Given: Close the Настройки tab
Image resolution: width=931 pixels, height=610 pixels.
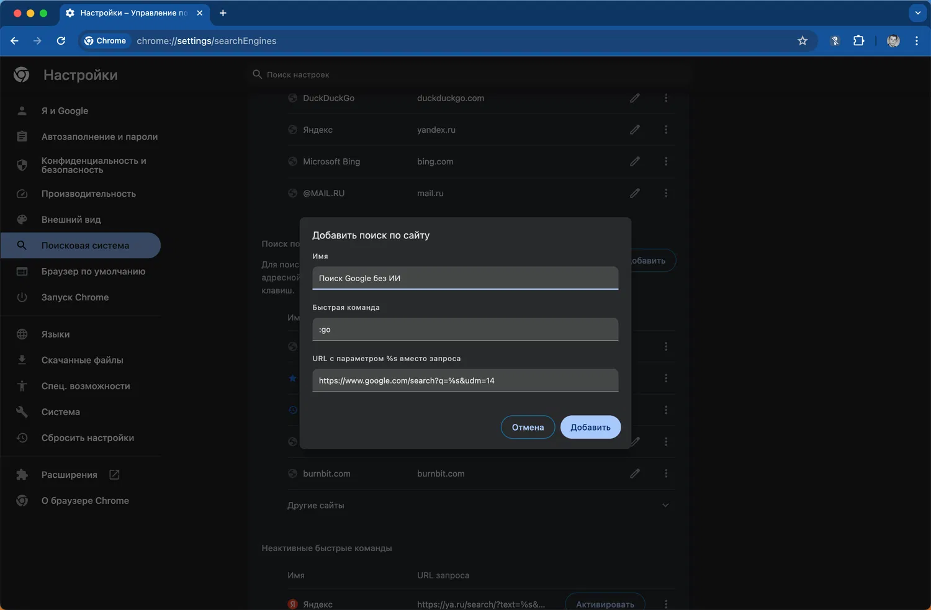Looking at the screenshot, I should coord(200,13).
